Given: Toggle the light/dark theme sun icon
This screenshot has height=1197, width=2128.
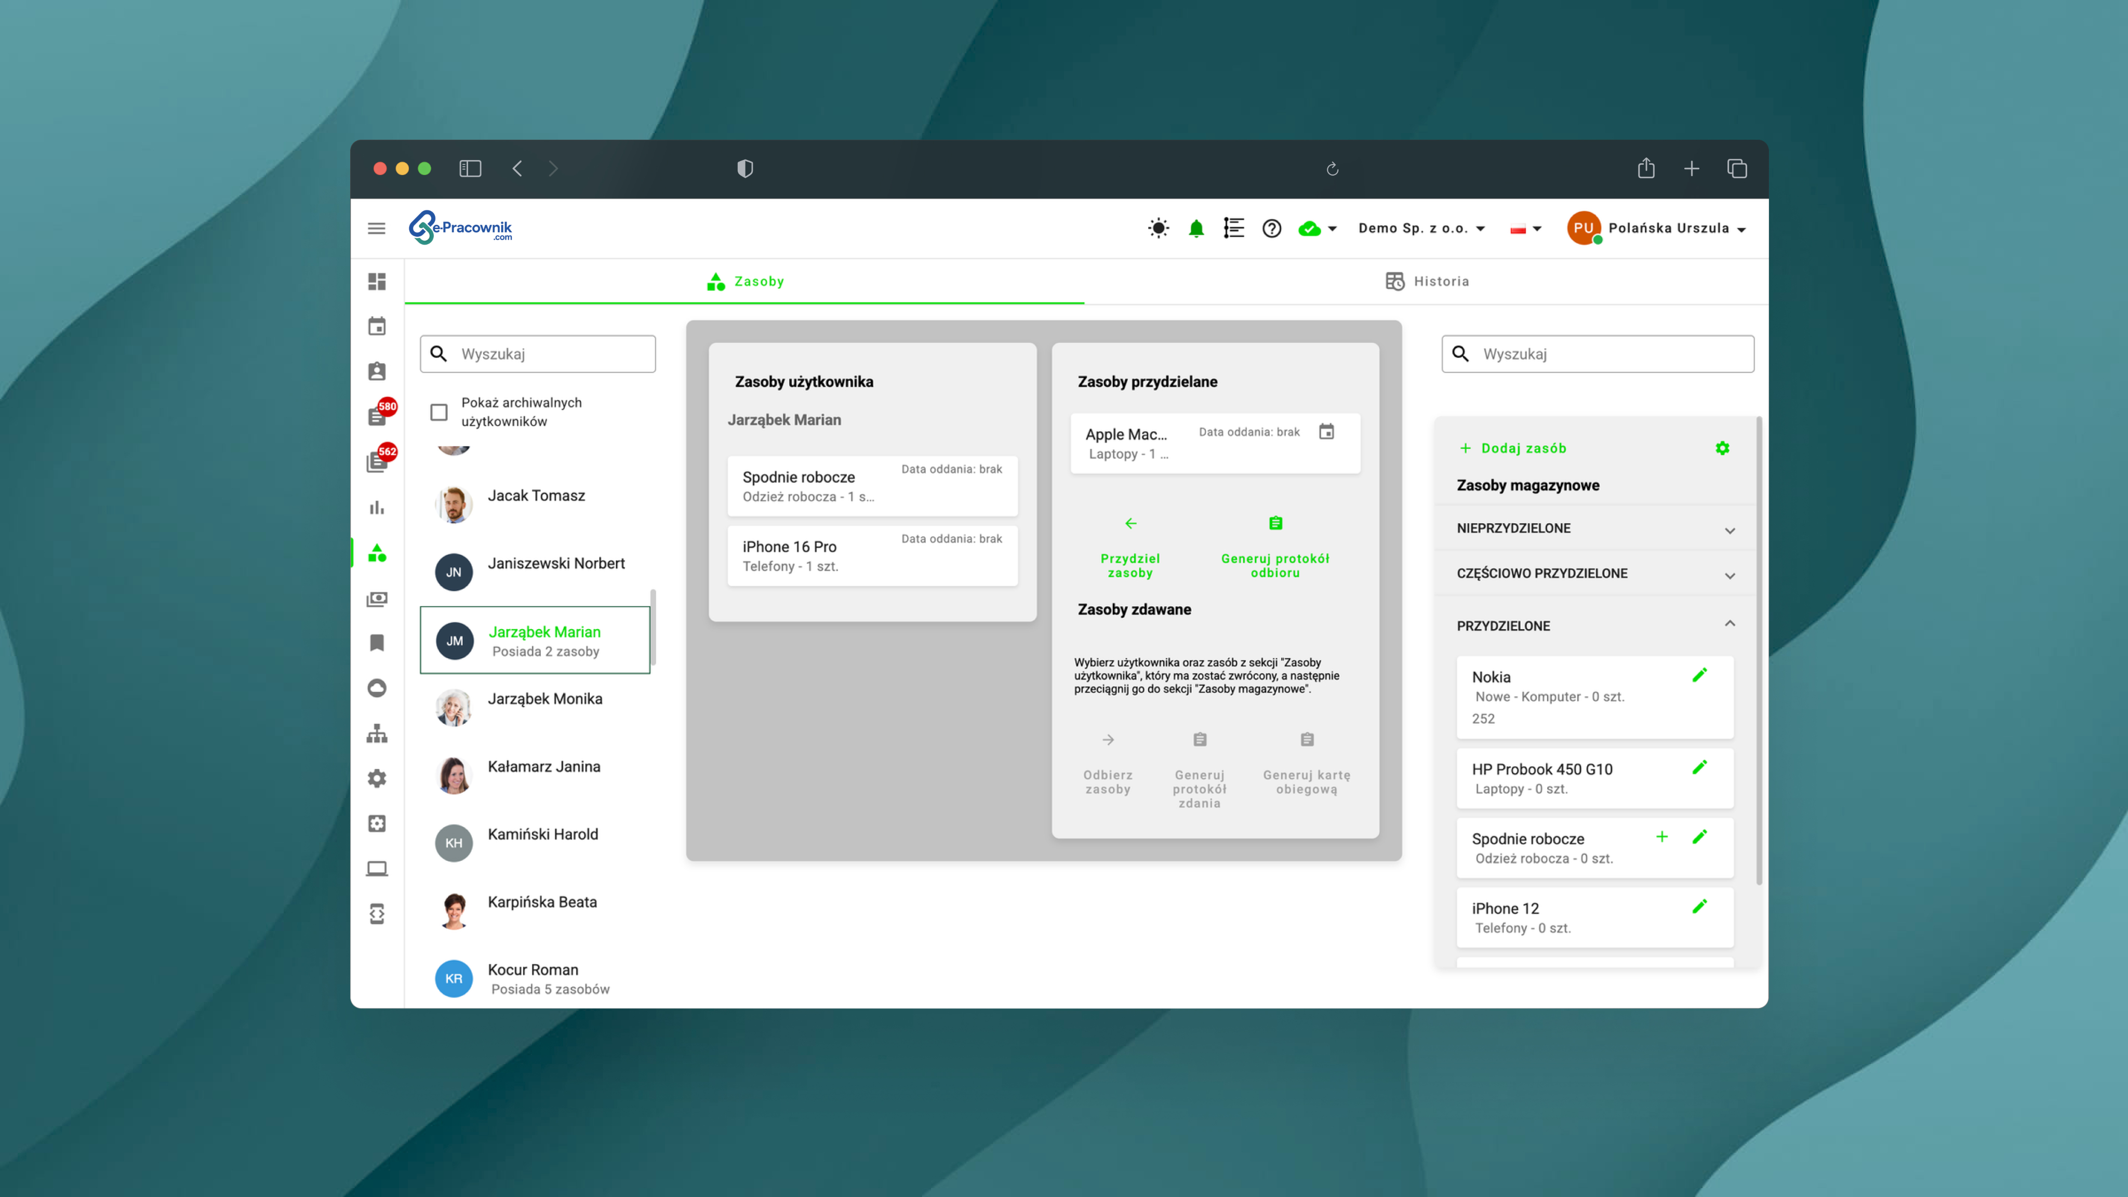Looking at the screenshot, I should point(1158,228).
